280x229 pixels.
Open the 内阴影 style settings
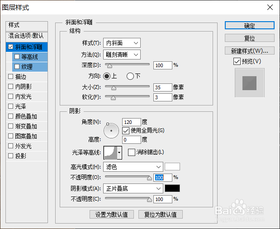tap(27, 87)
